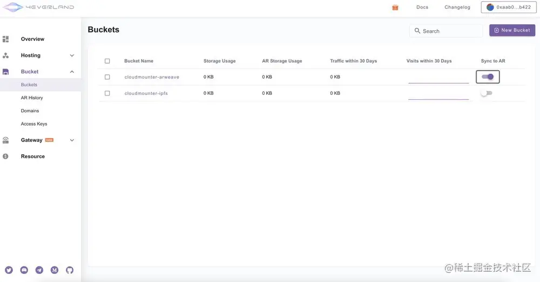Expand the Hosting section chevron
The width and height of the screenshot is (540, 282).
pyautogui.click(x=72, y=56)
